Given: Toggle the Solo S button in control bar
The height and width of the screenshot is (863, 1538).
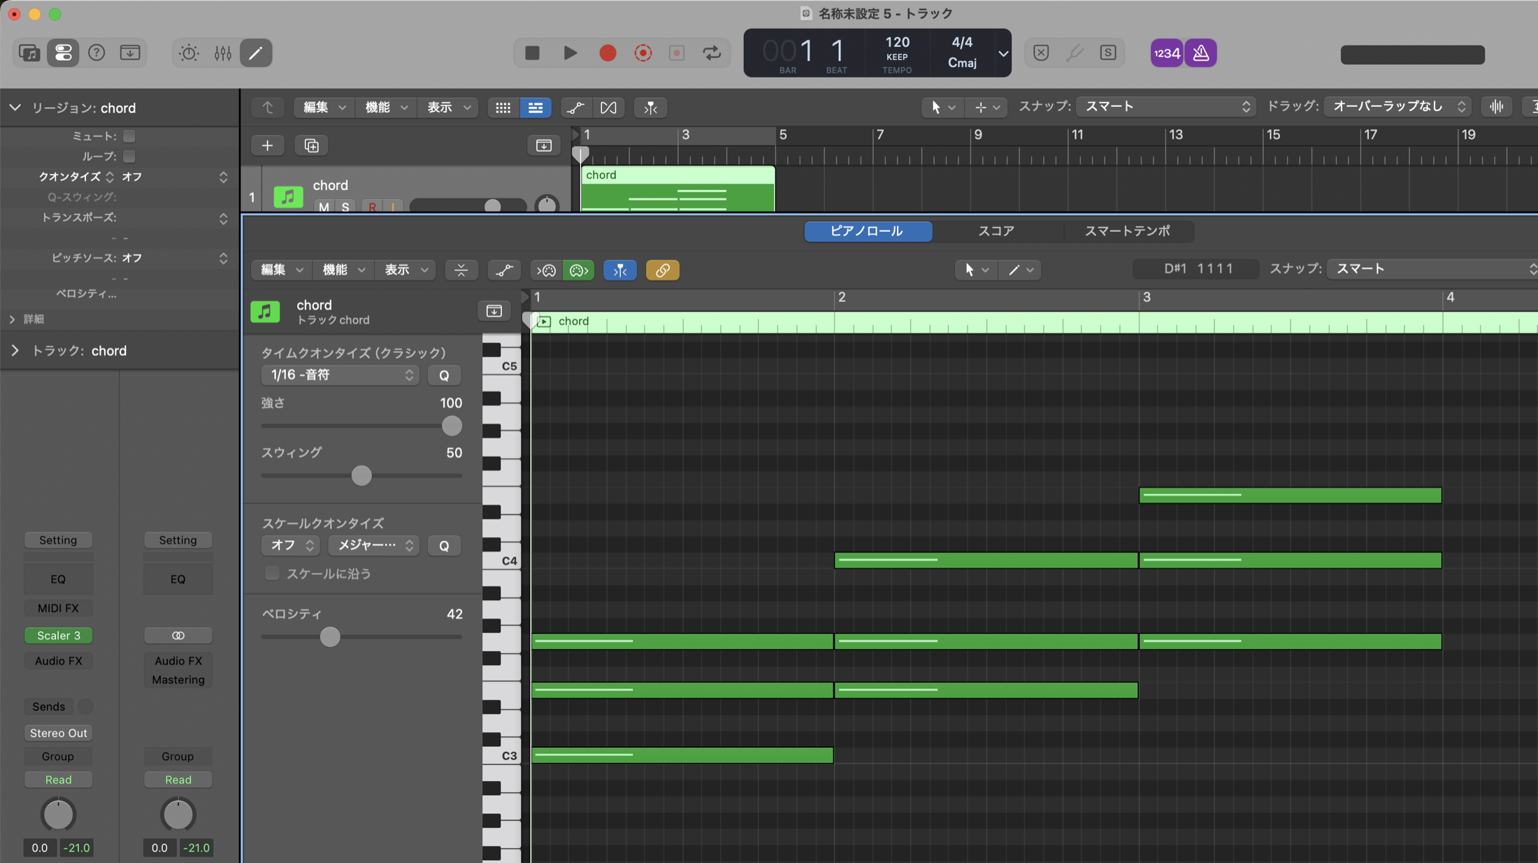Looking at the screenshot, I should (1108, 53).
